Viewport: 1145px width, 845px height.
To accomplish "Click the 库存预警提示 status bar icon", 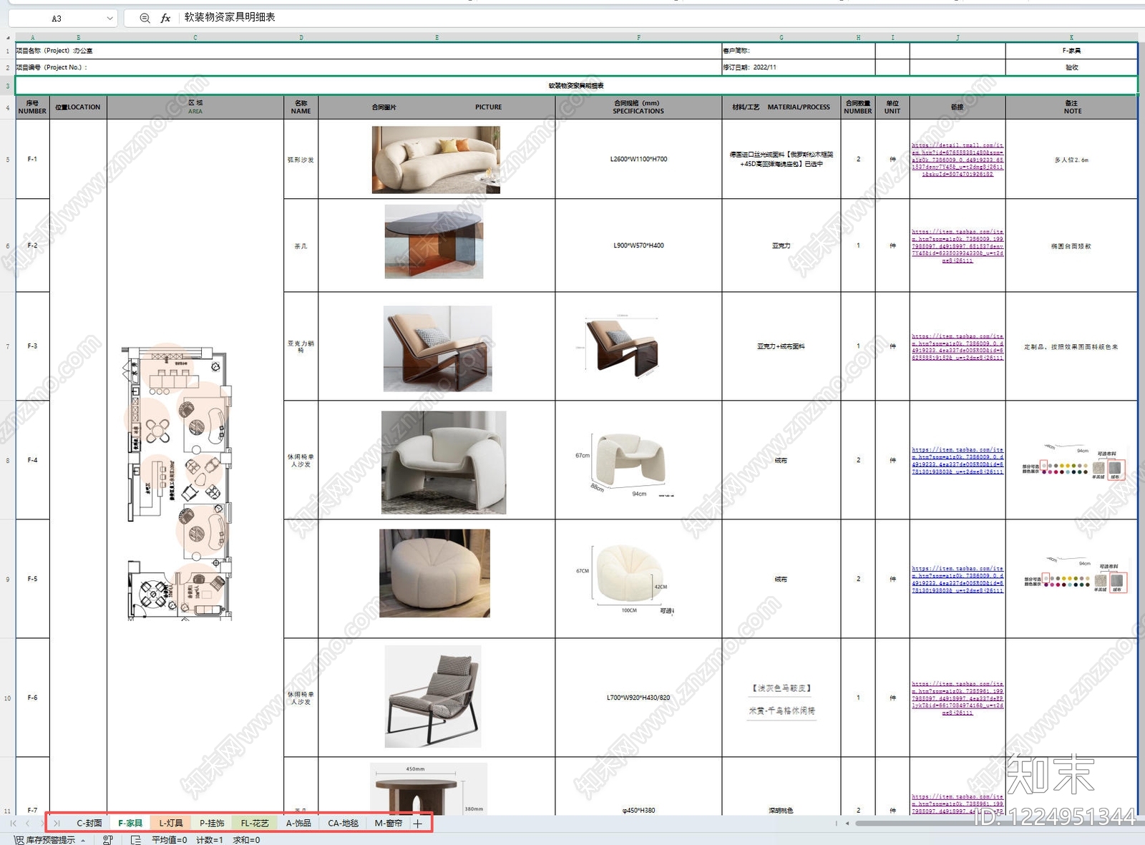I will [x=19, y=840].
